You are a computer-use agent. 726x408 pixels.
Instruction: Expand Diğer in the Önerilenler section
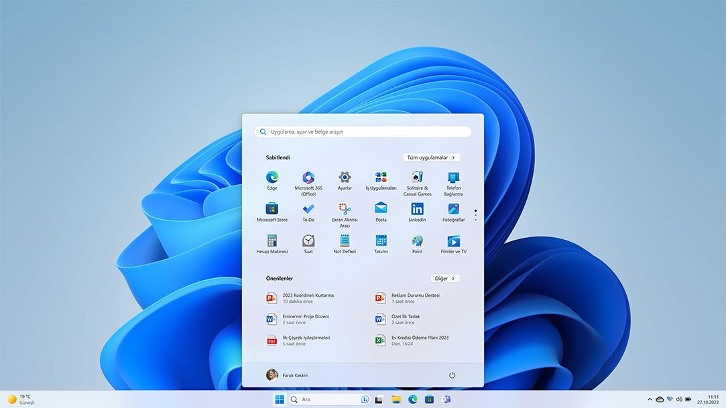tap(444, 277)
